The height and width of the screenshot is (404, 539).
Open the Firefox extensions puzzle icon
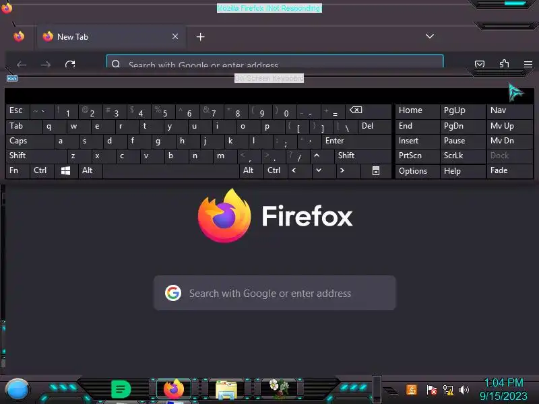[x=504, y=63]
